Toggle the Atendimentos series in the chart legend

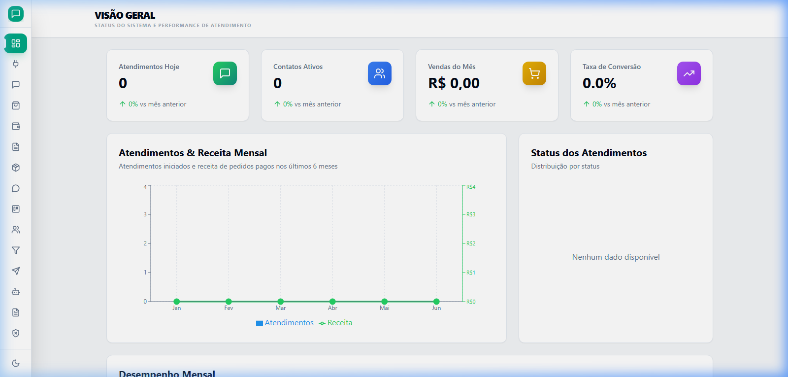(285, 323)
